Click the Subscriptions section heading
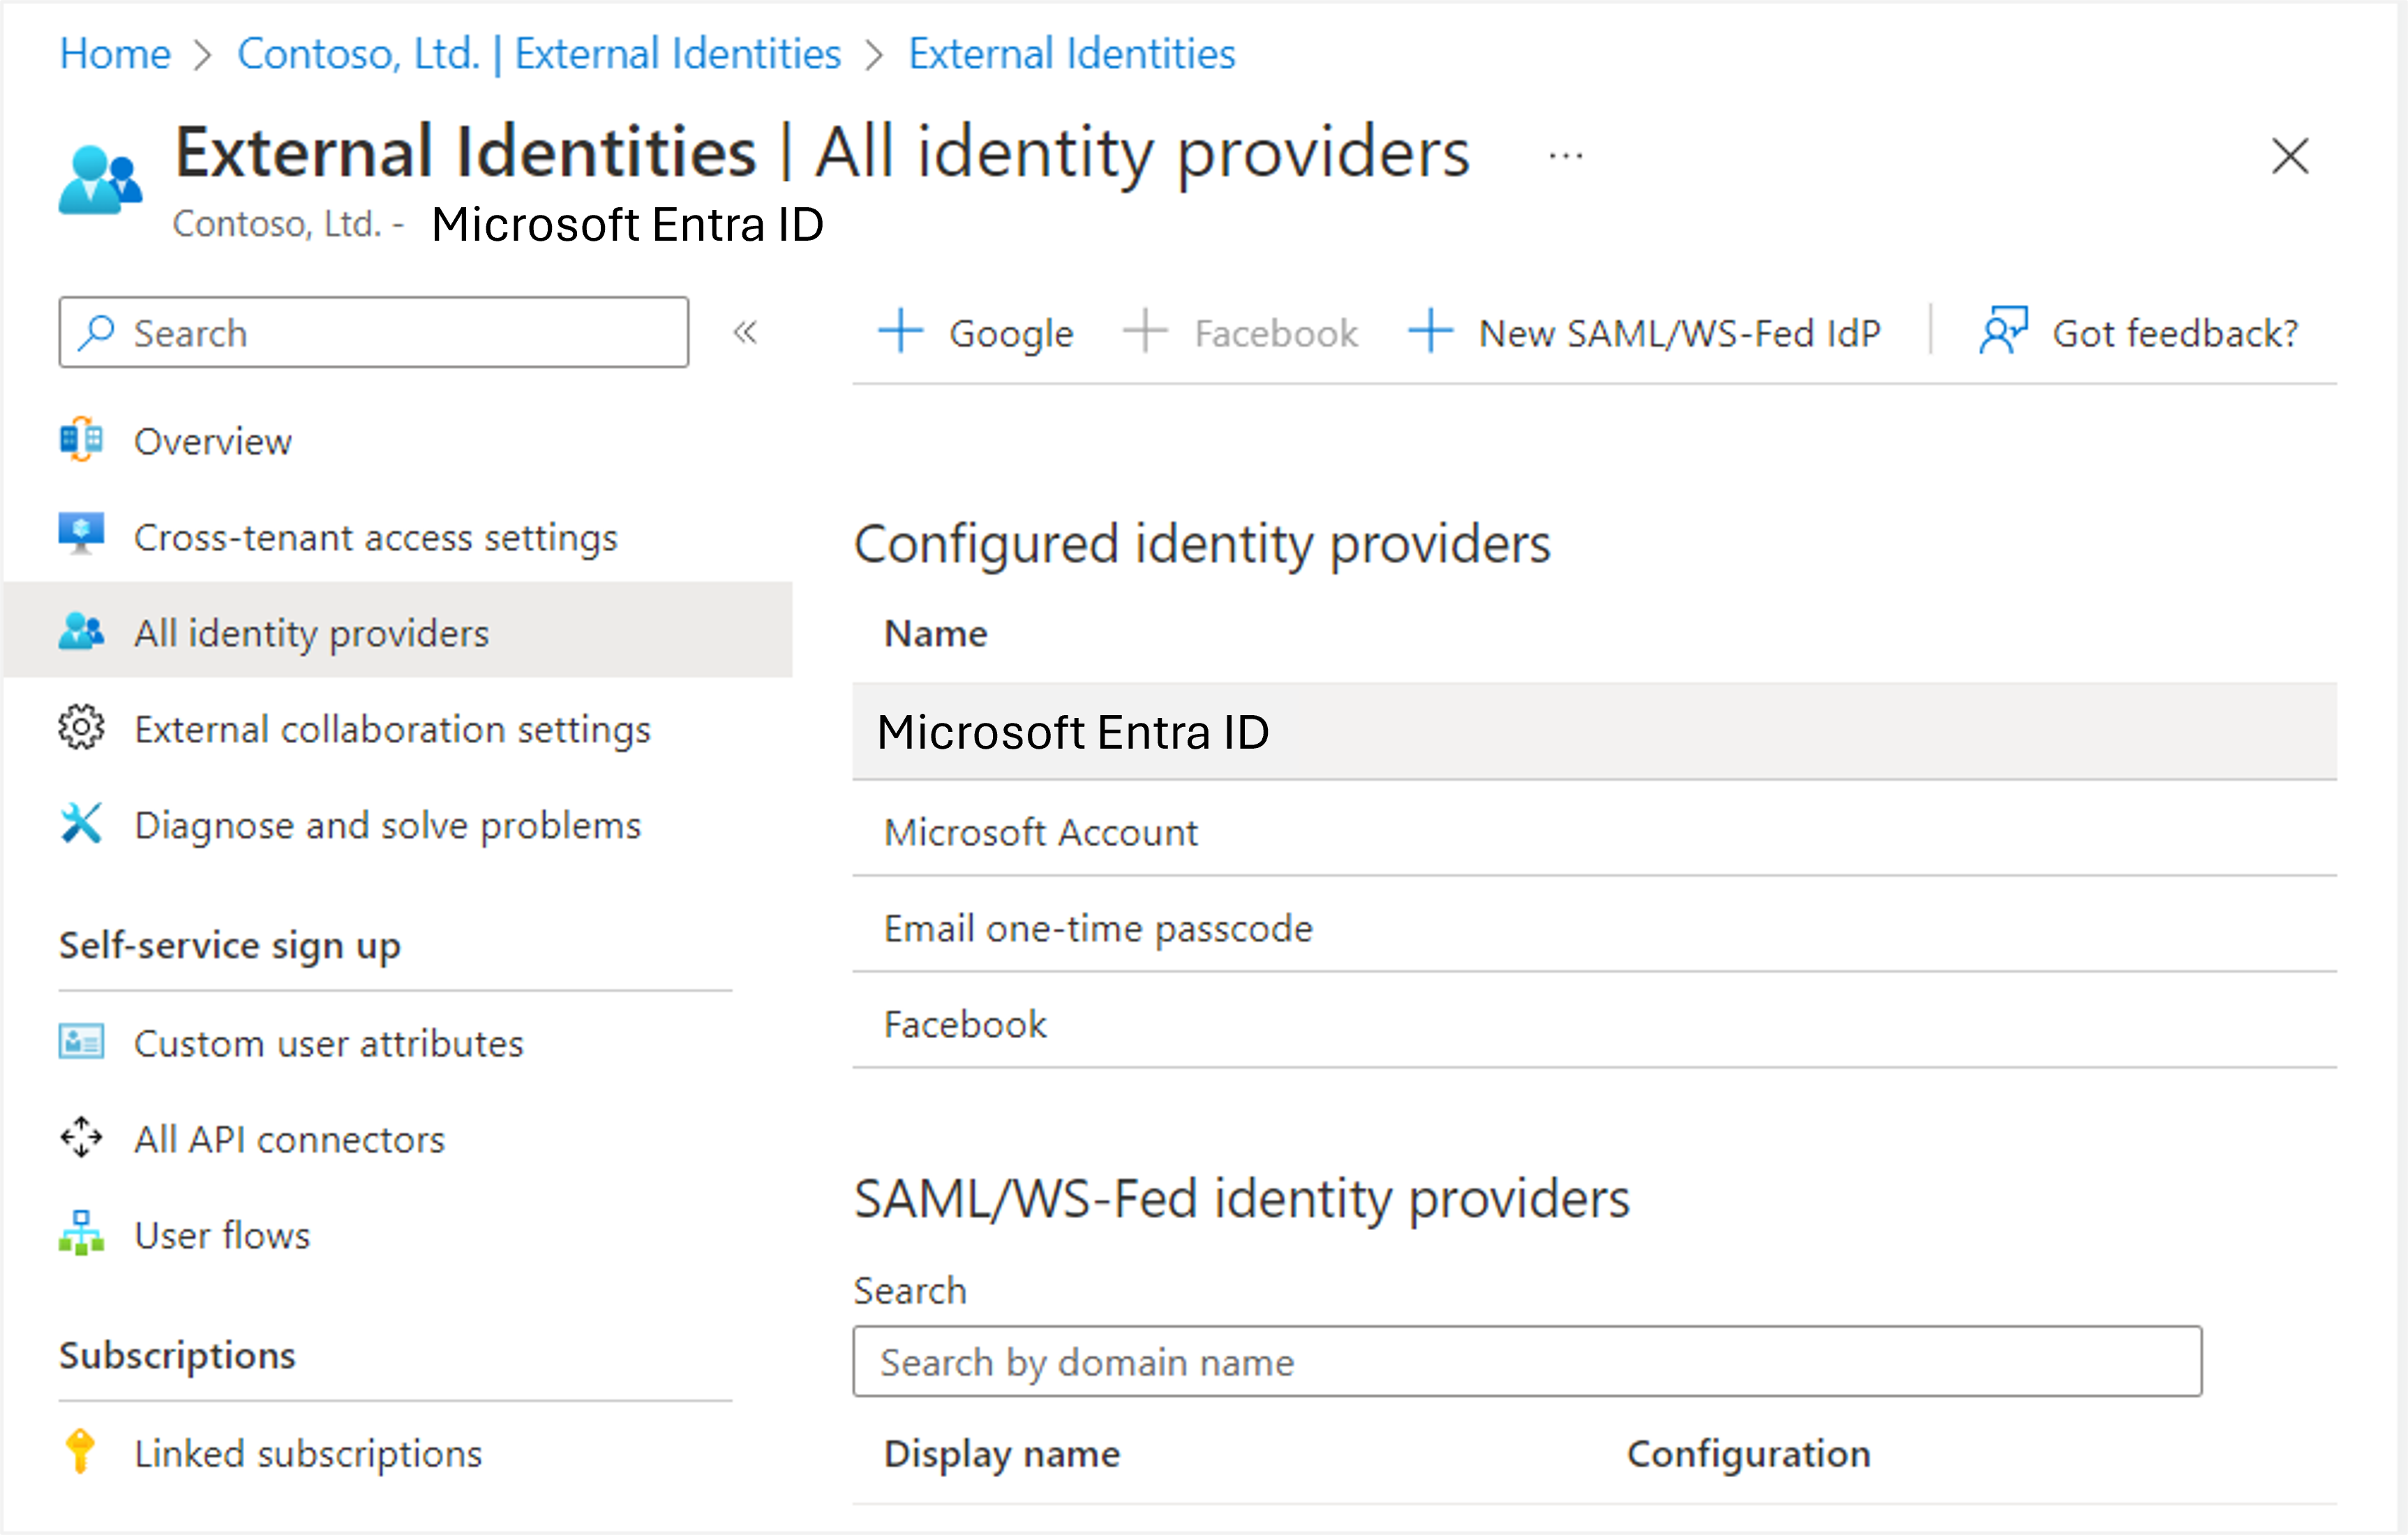This screenshot has width=2408, height=1535. point(177,1354)
